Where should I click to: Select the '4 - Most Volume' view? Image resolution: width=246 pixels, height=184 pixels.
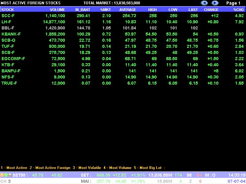click(x=117, y=168)
